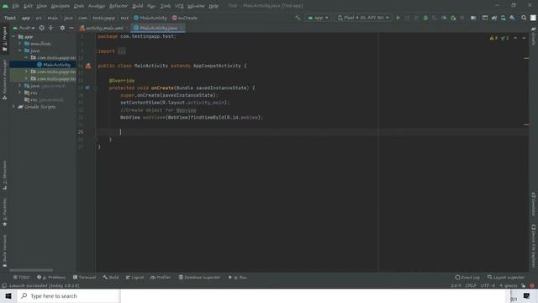Toggle the Device File Explorer side tab
The width and height of the screenshot is (538, 303).
[x=534, y=246]
